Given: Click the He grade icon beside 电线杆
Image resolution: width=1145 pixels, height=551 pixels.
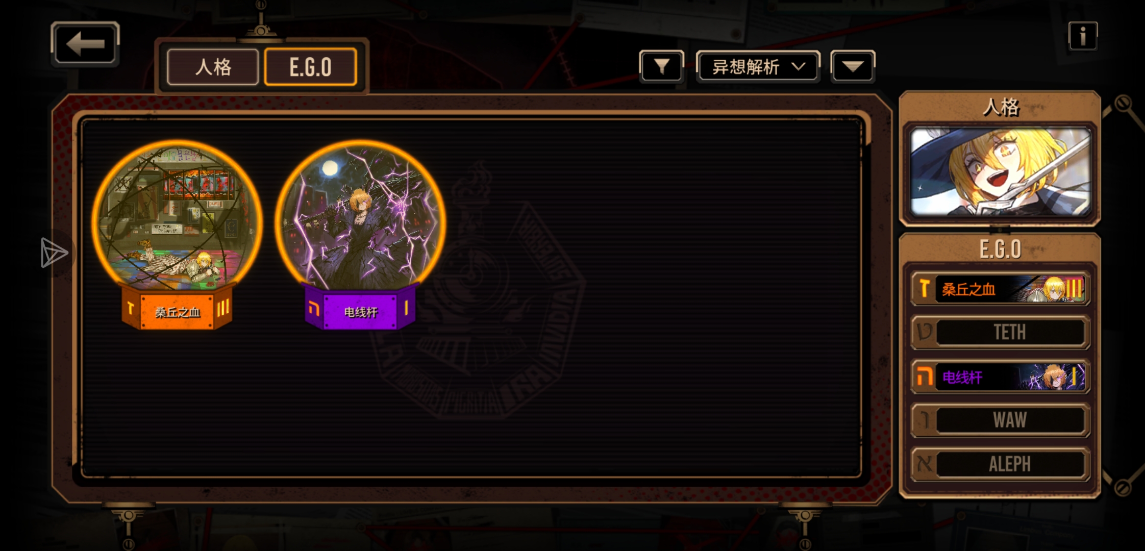Looking at the screenshot, I should click(x=924, y=377).
